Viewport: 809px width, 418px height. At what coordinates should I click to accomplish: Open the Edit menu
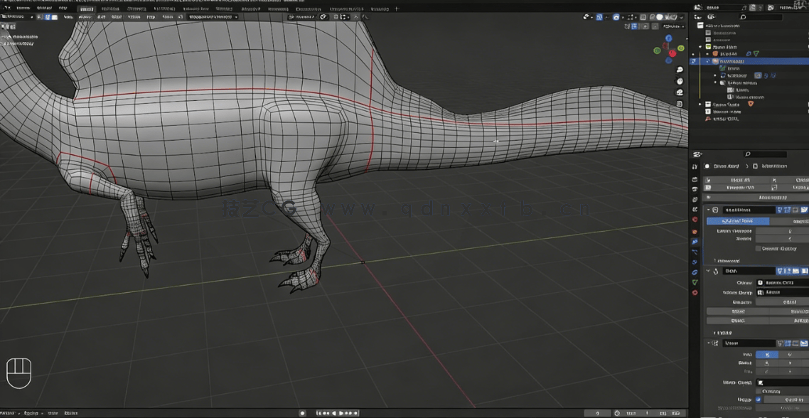point(44,9)
